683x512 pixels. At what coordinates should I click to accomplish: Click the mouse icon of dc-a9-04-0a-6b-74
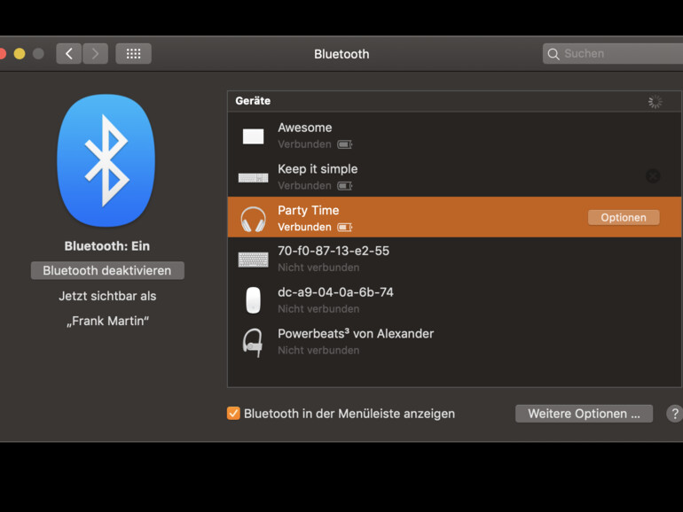tap(253, 300)
